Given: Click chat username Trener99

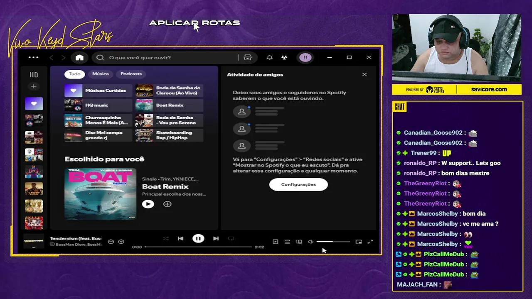Looking at the screenshot, I should click(x=424, y=153).
